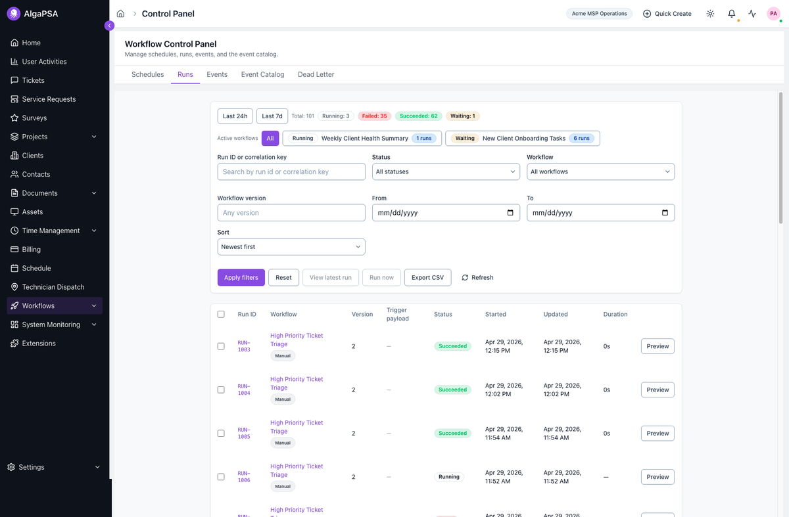Switch to the Schedules tab
Viewport: 789px width, 517px height.
(x=147, y=74)
